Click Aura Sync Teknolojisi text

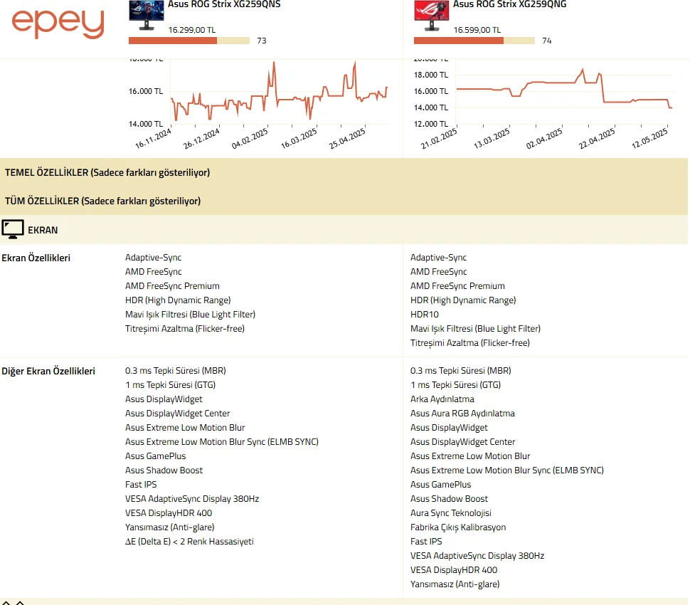pyautogui.click(x=450, y=513)
